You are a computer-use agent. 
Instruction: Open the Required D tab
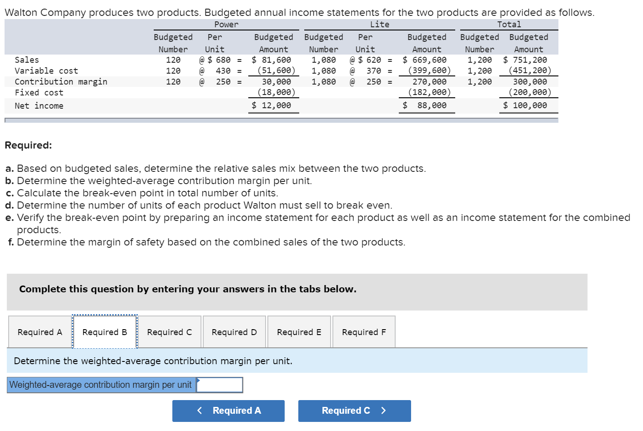pos(234,332)
